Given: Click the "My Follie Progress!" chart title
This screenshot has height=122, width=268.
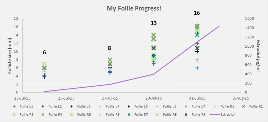Looking at the screenshot, I should click(134, 9).
